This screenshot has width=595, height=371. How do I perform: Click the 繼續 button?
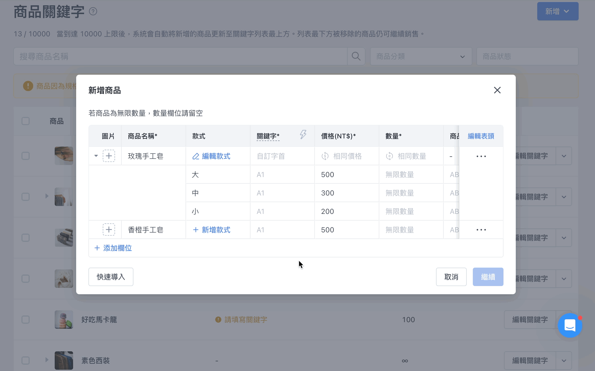coord(488,277)
